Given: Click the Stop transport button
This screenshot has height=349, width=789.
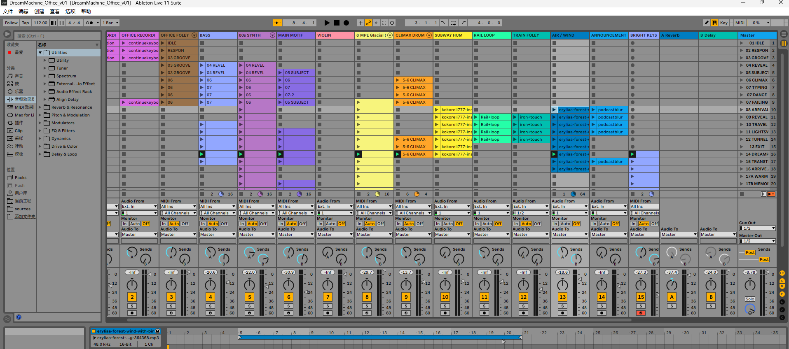Looking at the screenshot, I should [337, 23].
